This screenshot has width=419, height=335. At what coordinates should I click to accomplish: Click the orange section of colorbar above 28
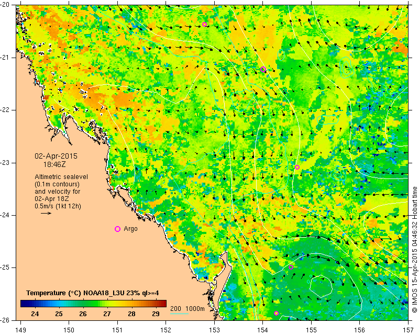[x=131, y=304]
